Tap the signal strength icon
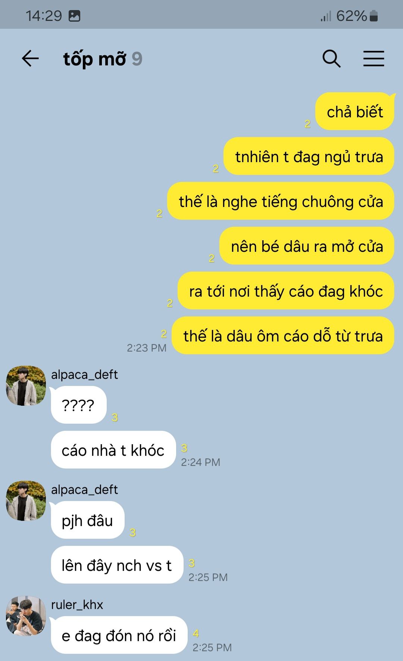Image resolution: width=403 pixels, height=661 pixels. tap(326, 16)
